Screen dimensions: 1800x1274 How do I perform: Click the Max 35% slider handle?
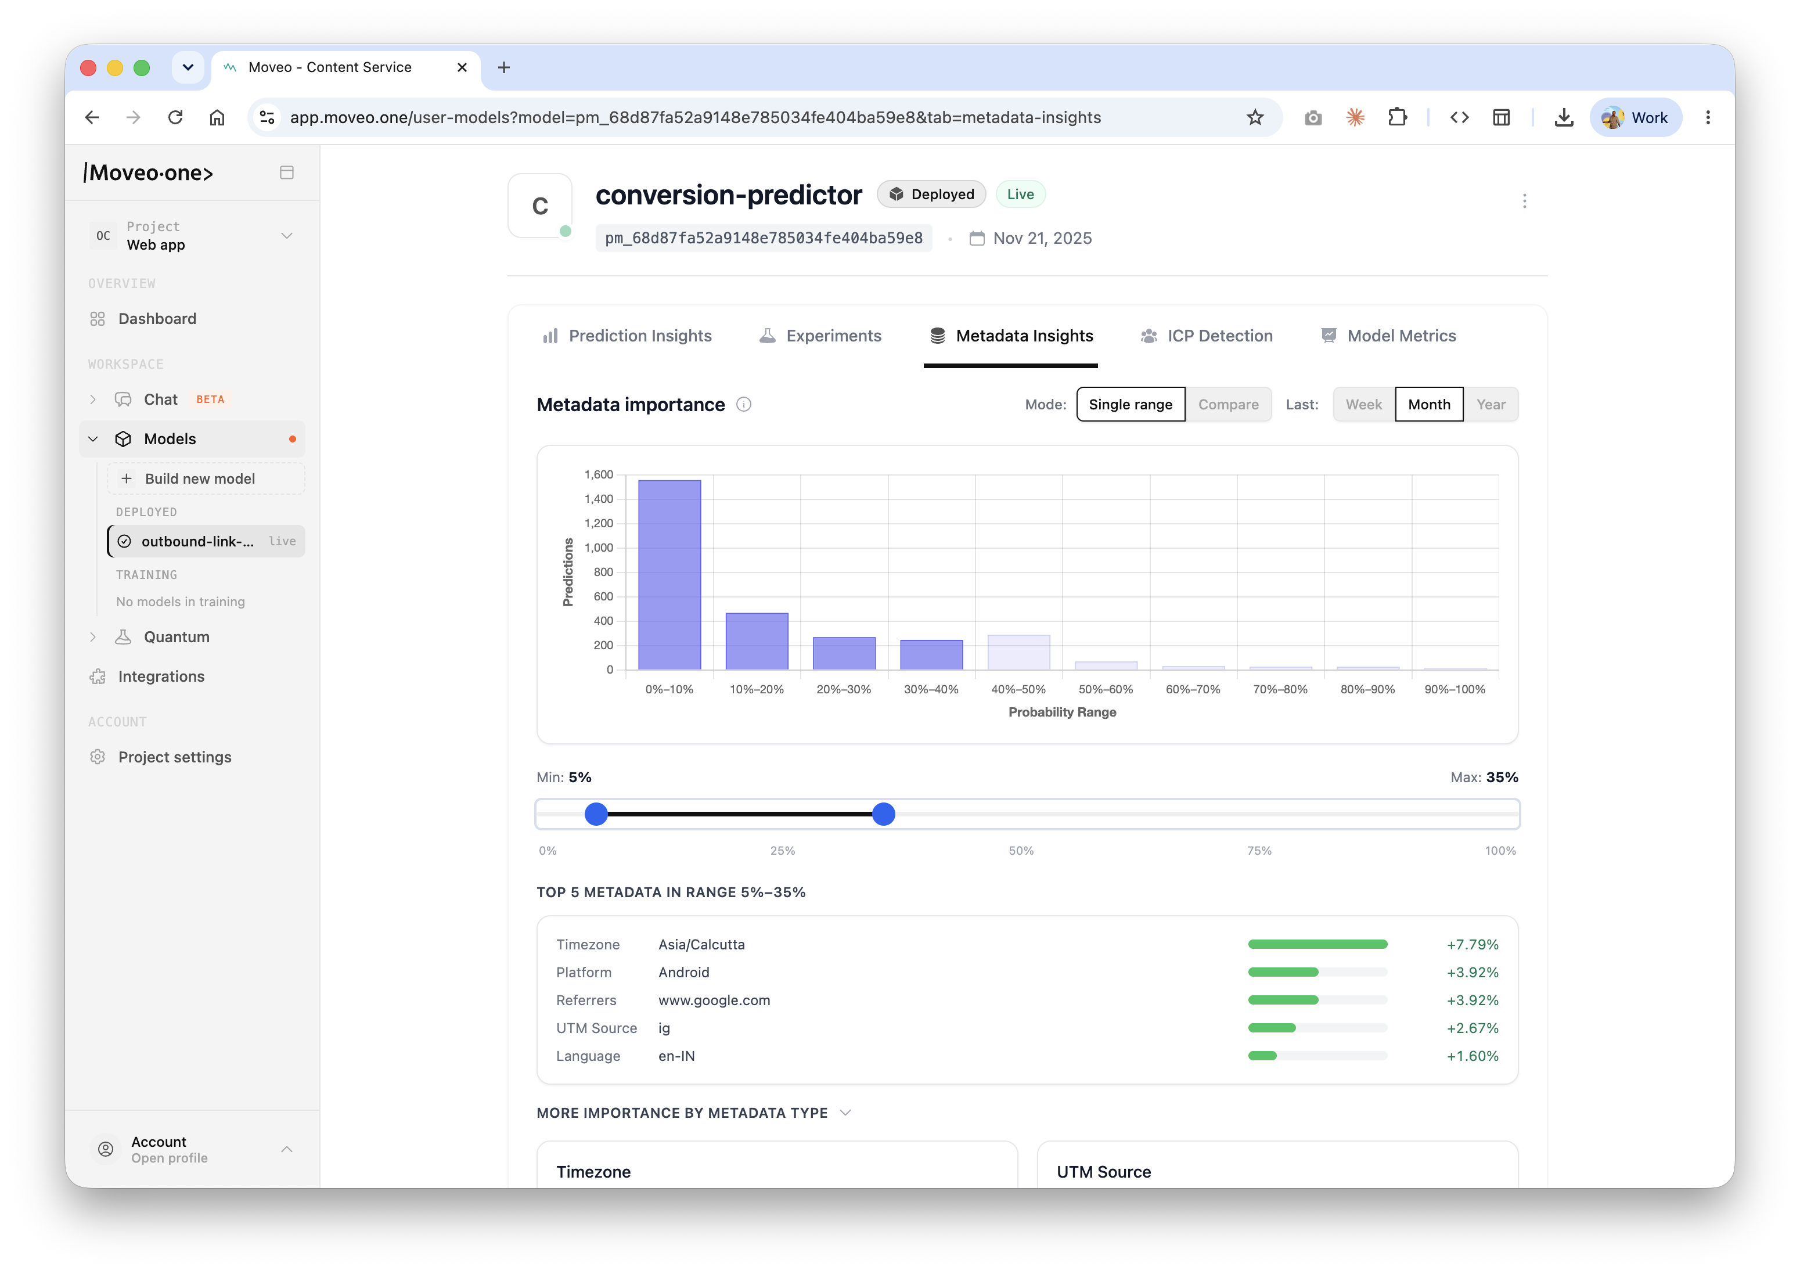coord(883,814)
